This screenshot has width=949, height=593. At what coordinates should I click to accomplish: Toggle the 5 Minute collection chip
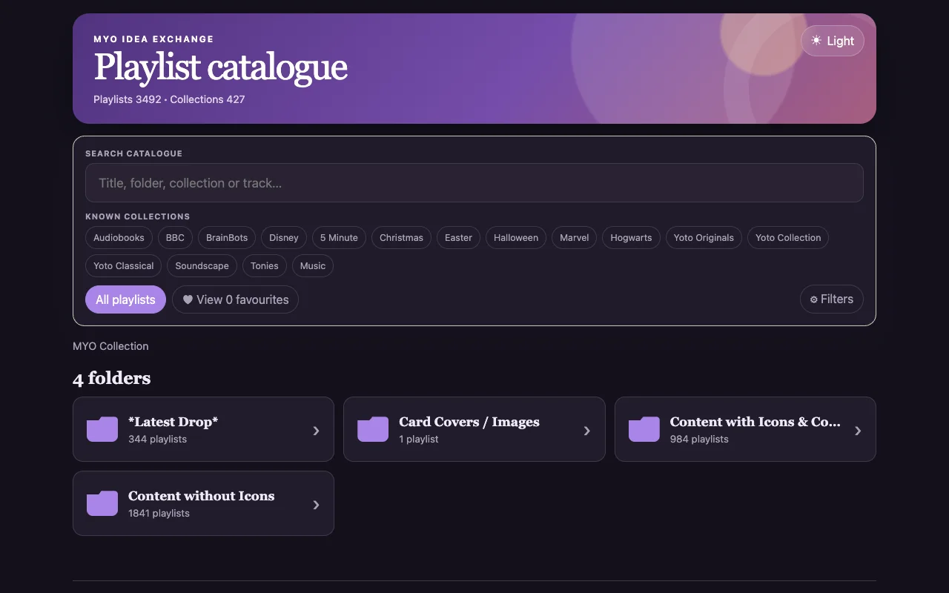click(339, 238)
